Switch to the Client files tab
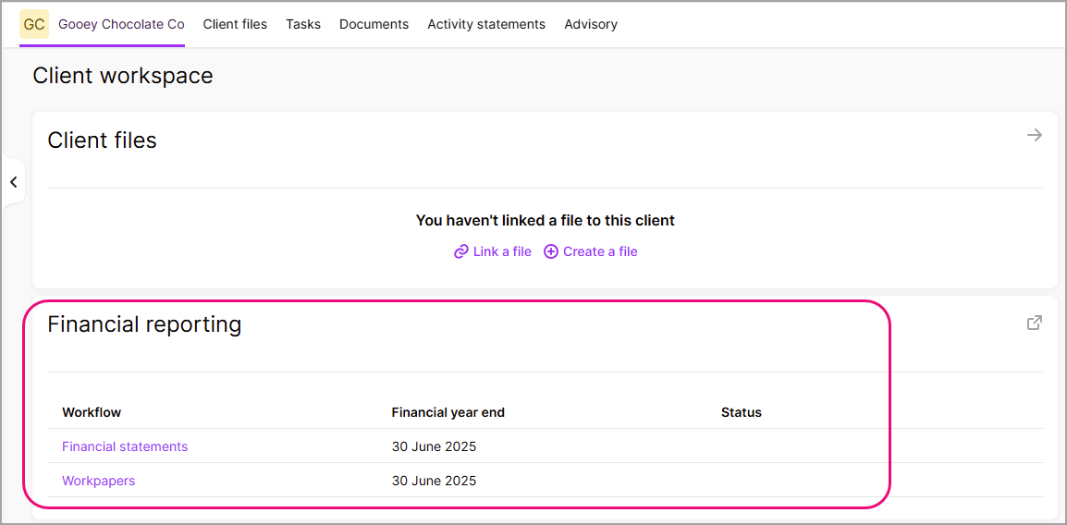Image resolution: width=1067 pixels, height=525 pixels. [x=235, y=25]
